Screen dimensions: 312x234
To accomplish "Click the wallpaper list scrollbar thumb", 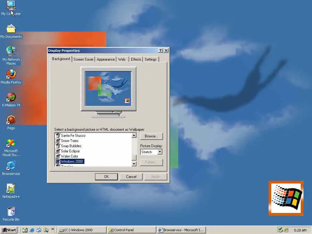I will click(x=134, y=158).
